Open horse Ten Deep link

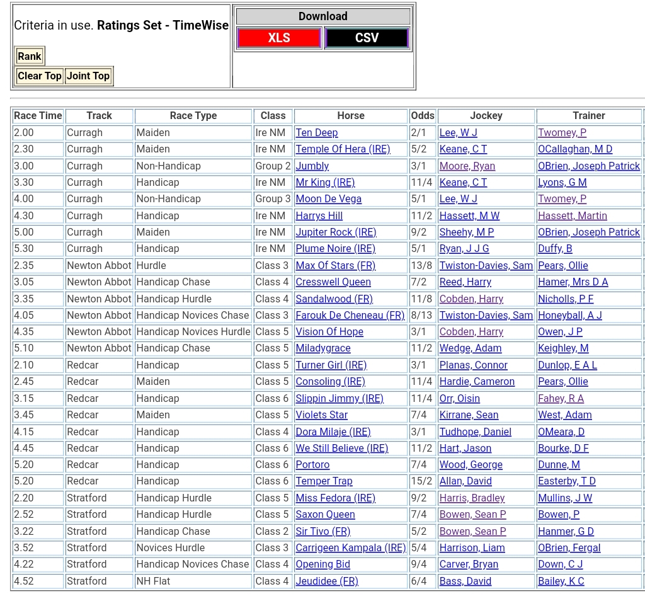tap(317, 133)
